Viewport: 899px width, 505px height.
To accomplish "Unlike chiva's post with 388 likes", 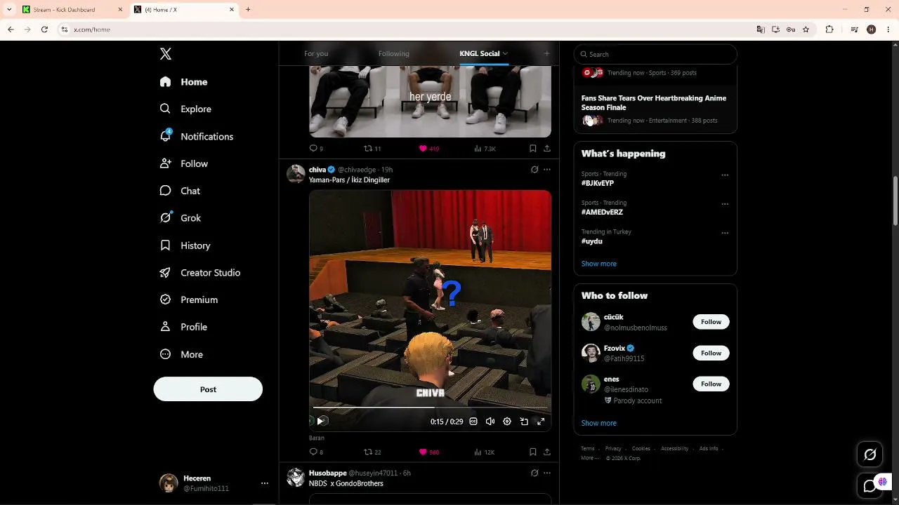I will (429, 452).
